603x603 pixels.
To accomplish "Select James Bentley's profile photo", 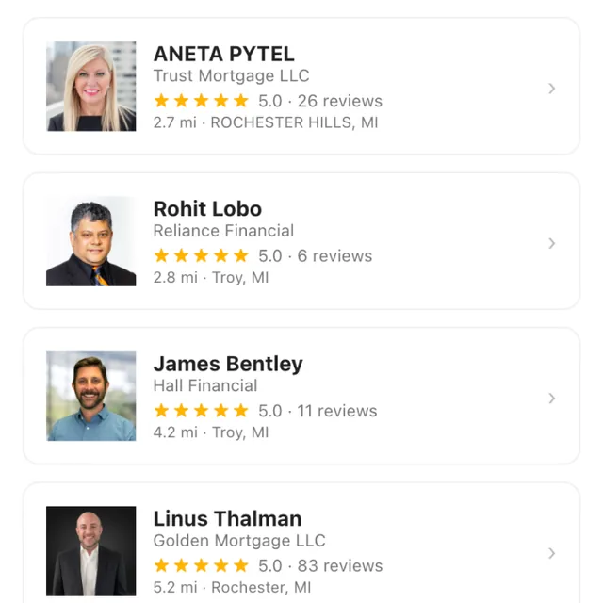I will 91,396.
